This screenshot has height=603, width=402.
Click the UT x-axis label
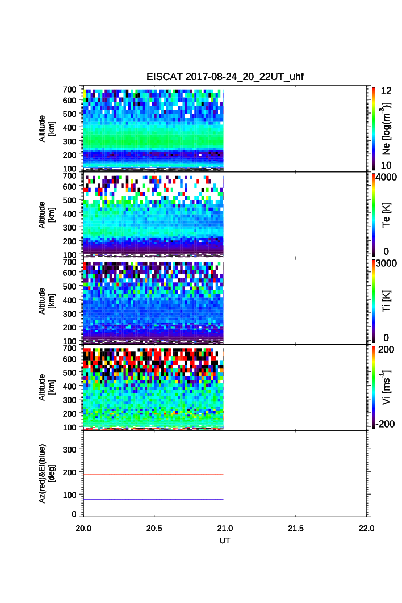coord(225,541)
